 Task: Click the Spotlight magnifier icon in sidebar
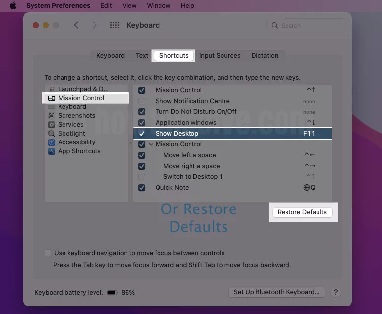(x=52, y=134)
